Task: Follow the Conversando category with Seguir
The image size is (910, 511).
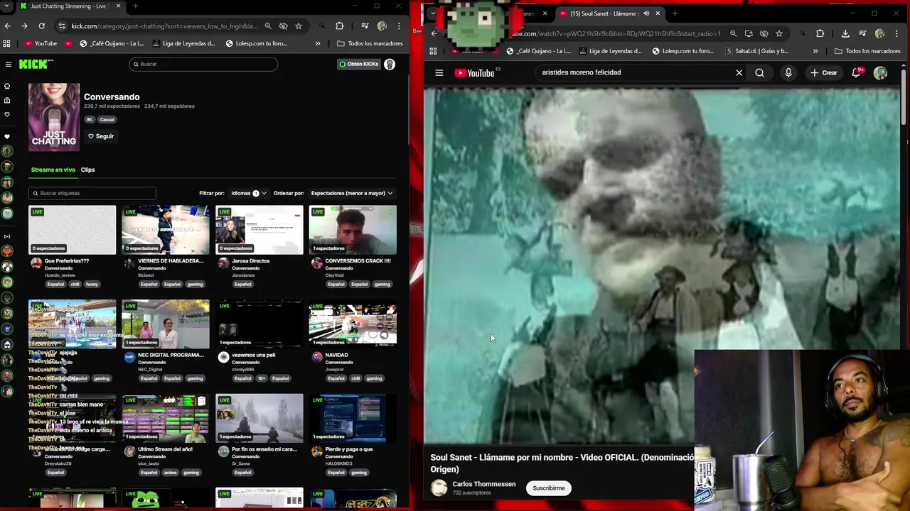Action: click(101, 136)
